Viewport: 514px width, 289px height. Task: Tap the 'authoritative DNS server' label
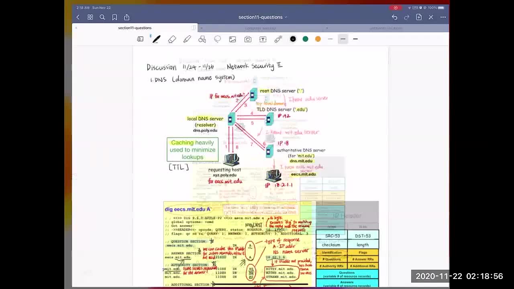pyautogui.click(x=301, y=150)
